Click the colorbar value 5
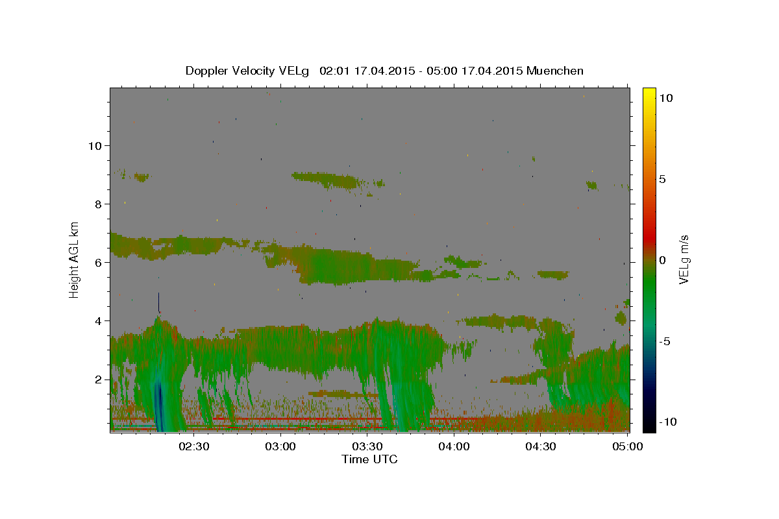779x519 pixels. point(663,179)
